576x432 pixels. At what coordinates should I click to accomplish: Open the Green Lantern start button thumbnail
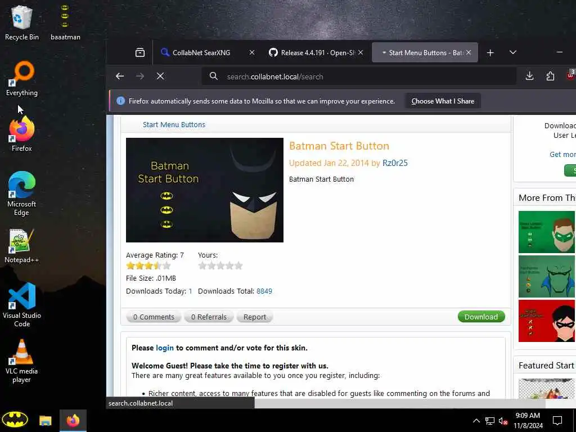point(547,232)
